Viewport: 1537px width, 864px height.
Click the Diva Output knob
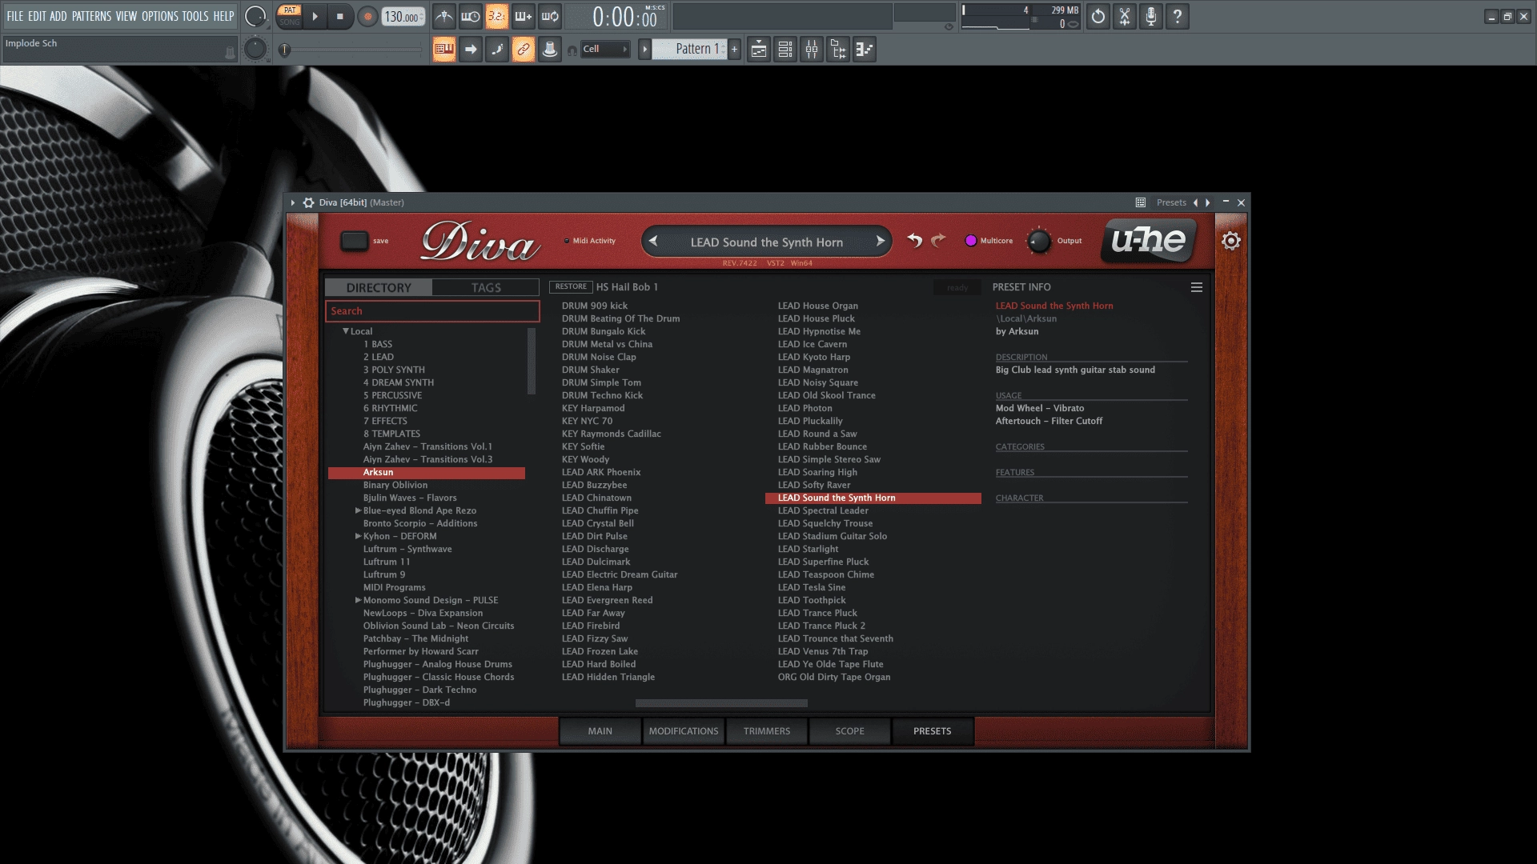pos(1039,241)
